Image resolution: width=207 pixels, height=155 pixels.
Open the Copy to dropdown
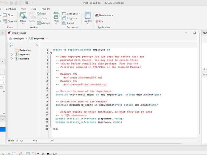click(70, 18)
